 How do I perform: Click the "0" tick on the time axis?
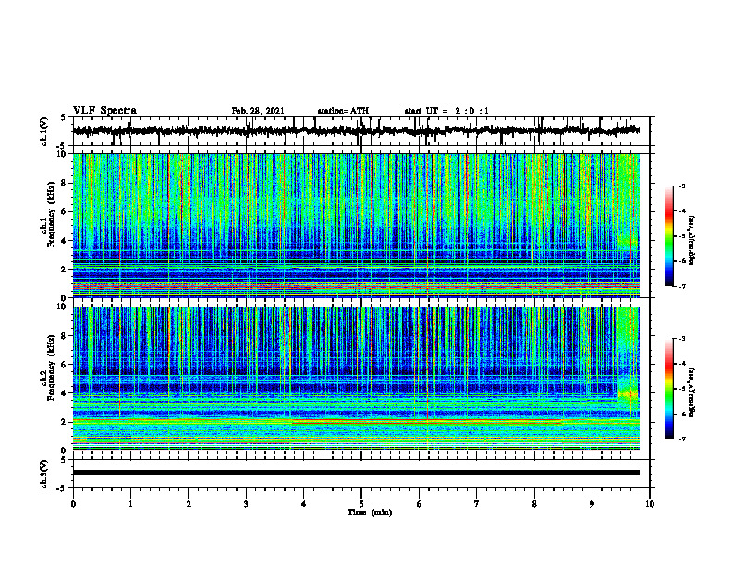pos(73,504)
